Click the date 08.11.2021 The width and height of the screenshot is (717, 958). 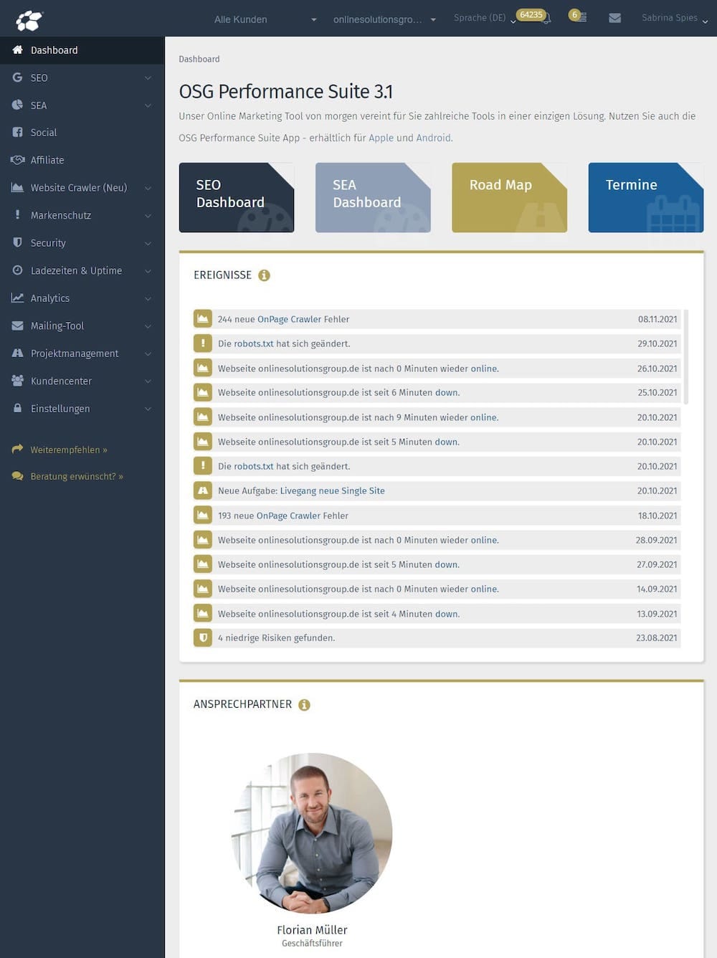657,319
